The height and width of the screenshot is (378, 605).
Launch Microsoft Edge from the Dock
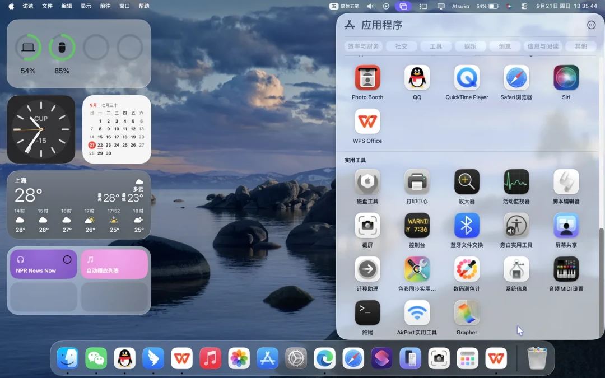click(324, 358)
